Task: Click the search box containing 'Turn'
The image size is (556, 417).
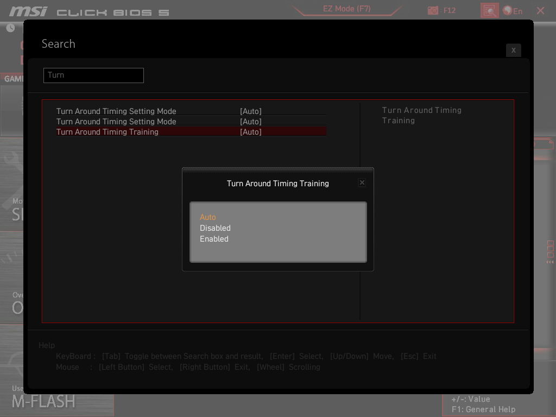Action: click(x=93, y=75)
